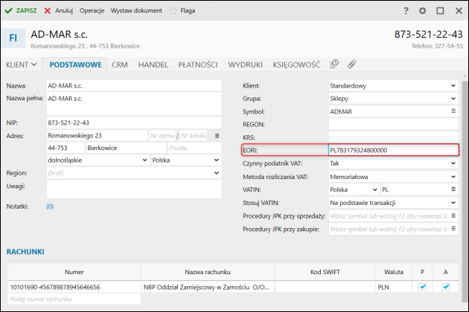Click the address list icon beside Nr lokalu
This screenshot has width=469, height=312.
pyautogui.click(x=217, y=136)
